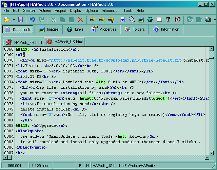Click the grayed page tag icon
This screenshot has width=217, height=170.
(199, 20)
